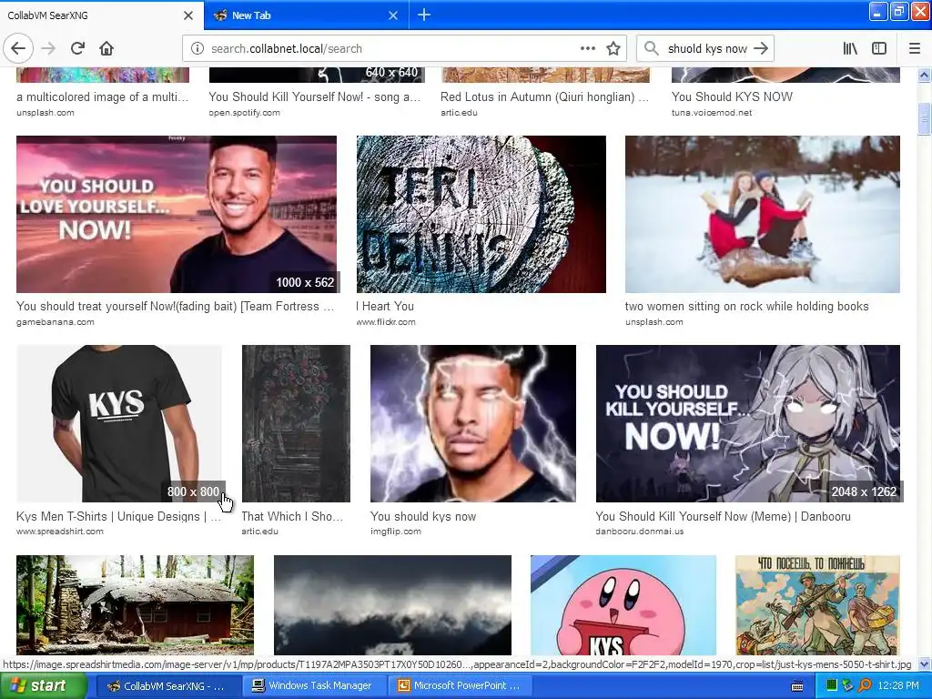Viewport: 932px width, 699px height.
Task: Show site information for search.collabnet.local
Action: pos(198,49)
